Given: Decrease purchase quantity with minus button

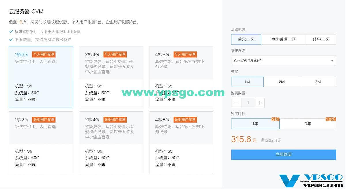Looking at the screenshot, I should (x=236, y=103).
